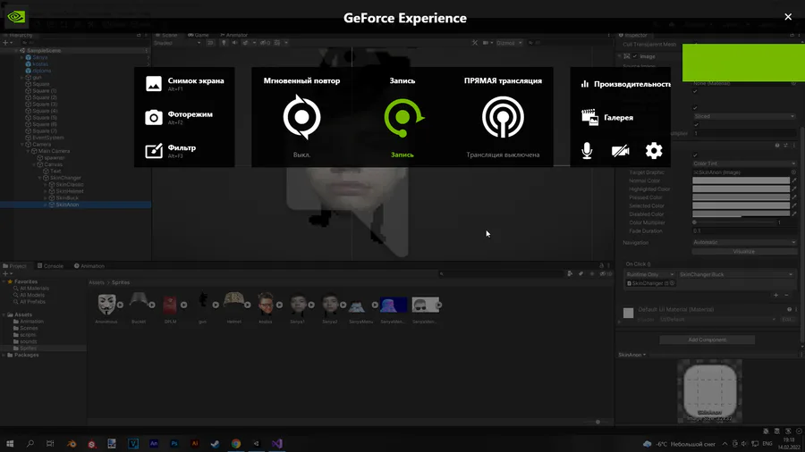Expand the SkinHelmet hierarchy item

pyautogui.click(x=46, y=191)
